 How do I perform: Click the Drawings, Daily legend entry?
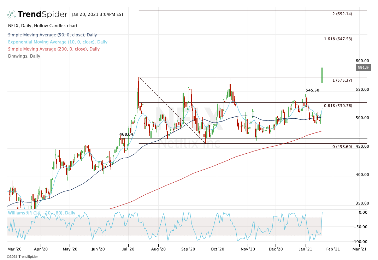24,56
